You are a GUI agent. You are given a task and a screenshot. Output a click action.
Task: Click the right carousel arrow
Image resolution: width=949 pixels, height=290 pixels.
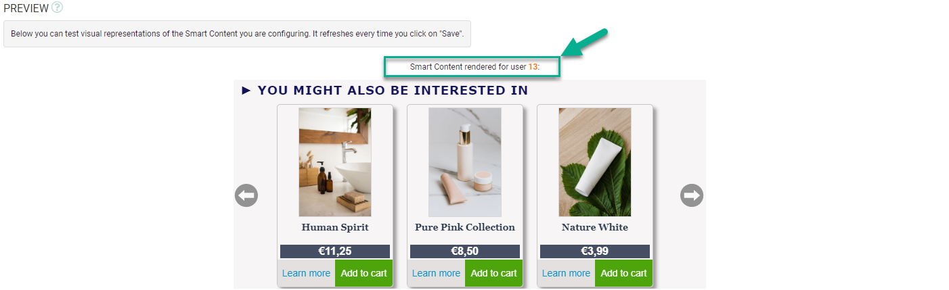[692, 195]
